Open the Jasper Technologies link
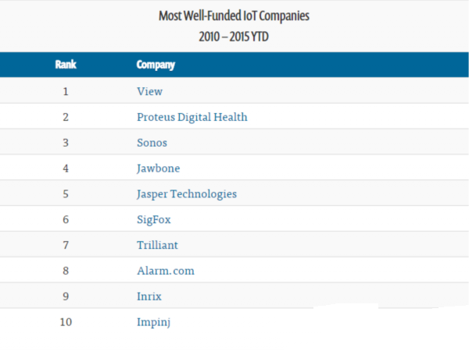The image size is (469, 351). [x=186, y=193]
